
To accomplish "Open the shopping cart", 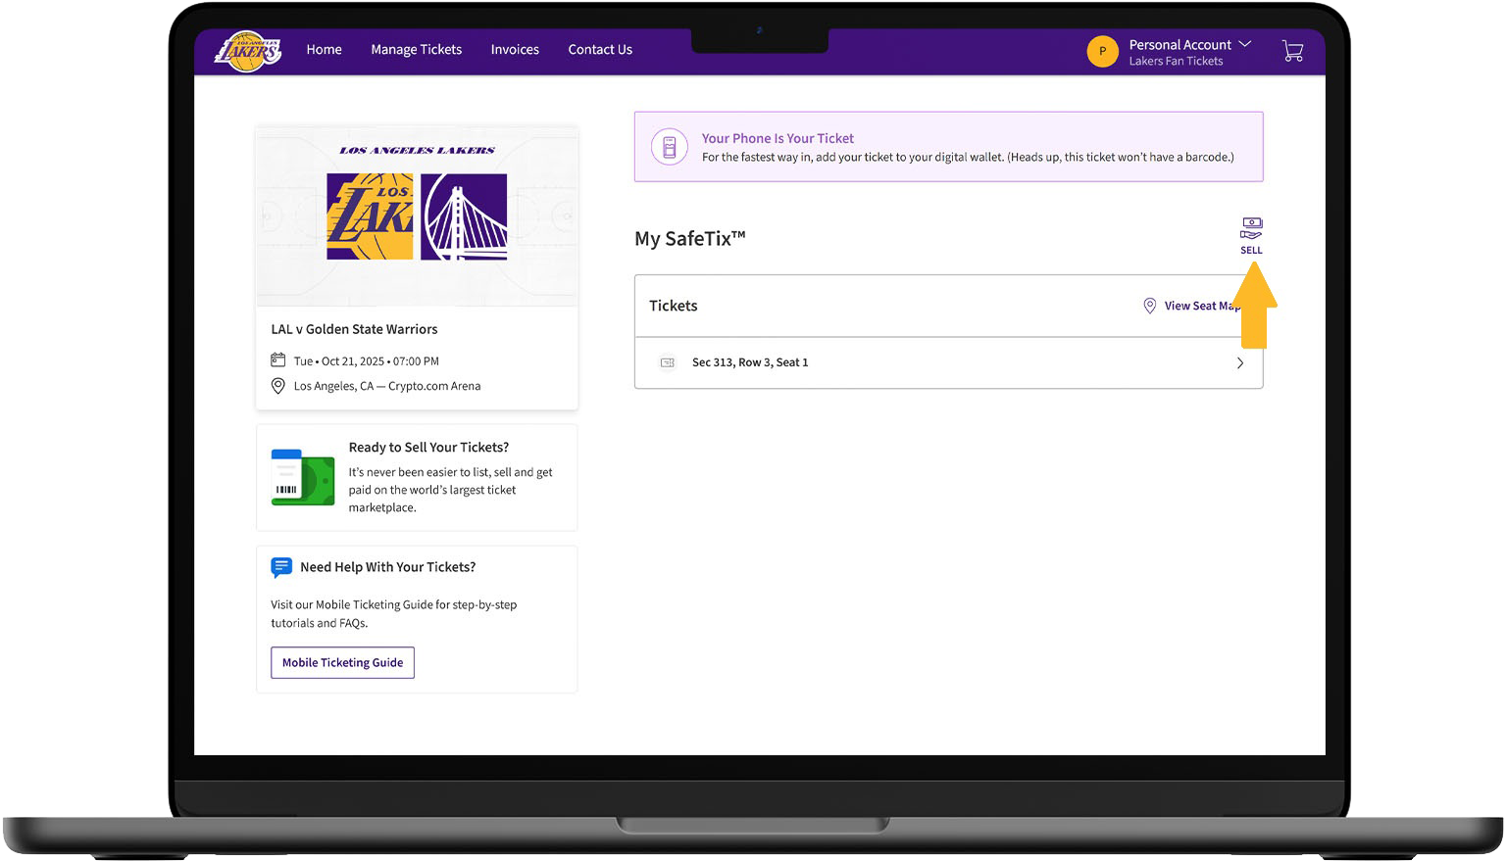I will point(1292,51).
